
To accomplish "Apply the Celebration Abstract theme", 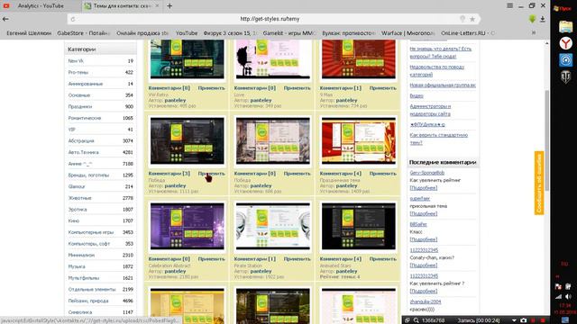I will 211,259.
